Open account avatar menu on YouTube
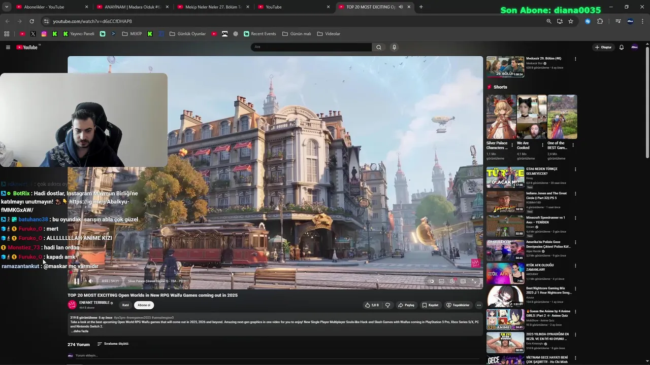Screen dimensions: 650x365 click(634, 47)
